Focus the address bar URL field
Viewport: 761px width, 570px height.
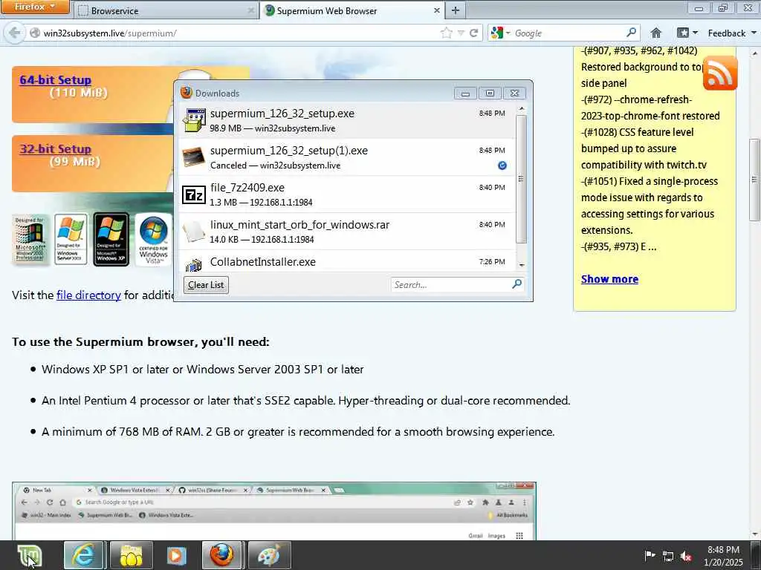coord(238,33)
